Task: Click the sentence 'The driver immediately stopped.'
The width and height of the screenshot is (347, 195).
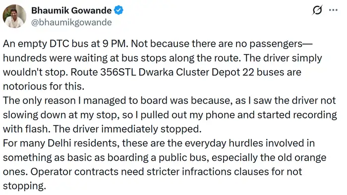Action: [x=127, y=129]
